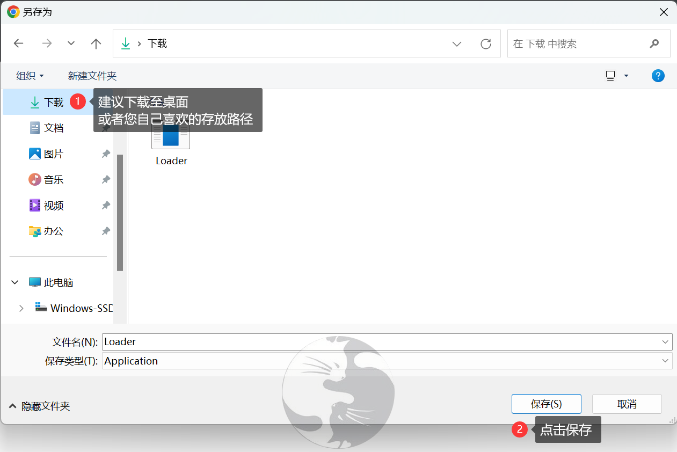The height and width of the screenshot is (452, 677).
Task: Go up one folder level
Action: click(96, 44)
